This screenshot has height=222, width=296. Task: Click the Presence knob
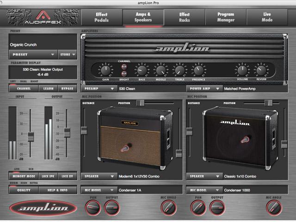[x=198, y=70]
